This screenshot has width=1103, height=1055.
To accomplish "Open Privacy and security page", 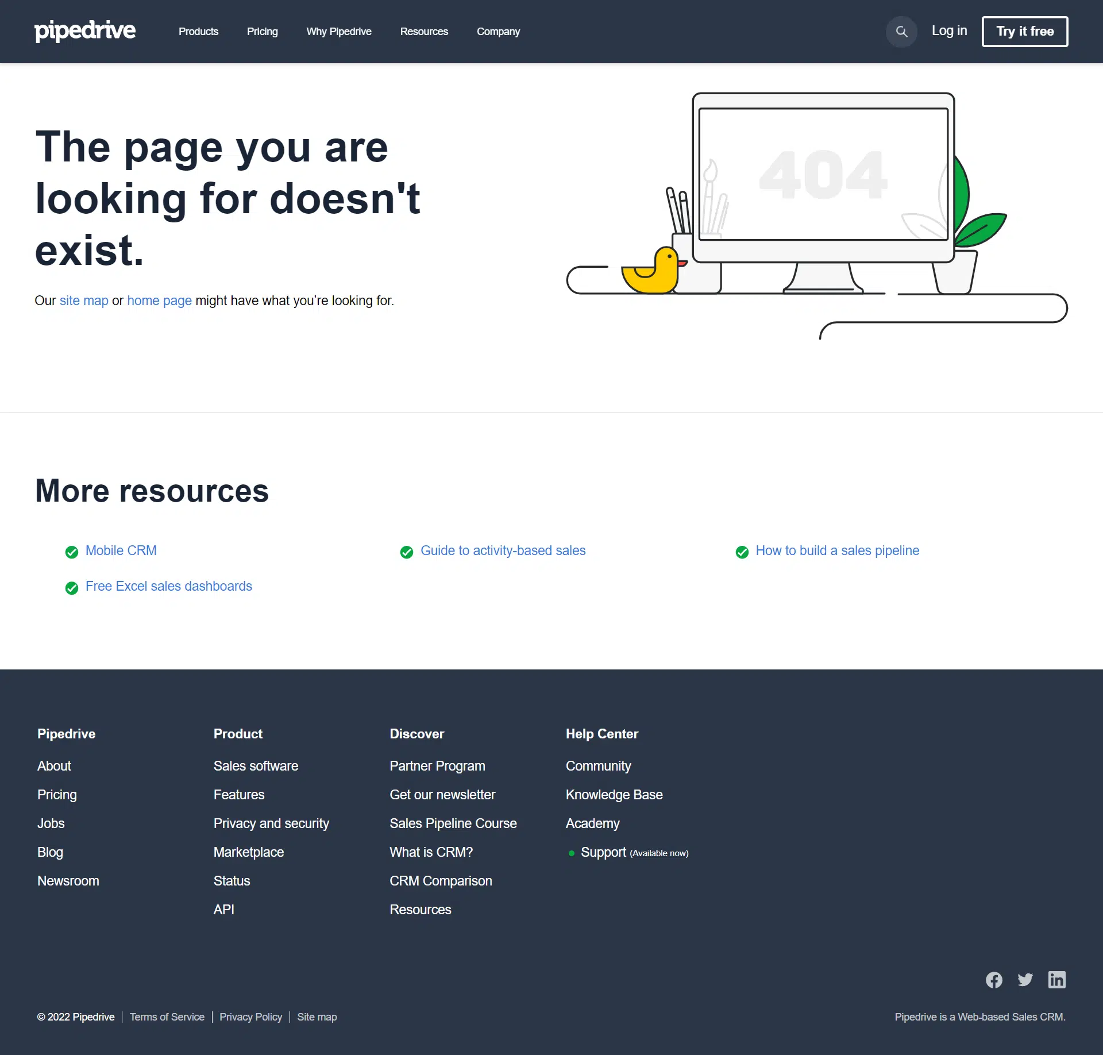I will [271, 823].
